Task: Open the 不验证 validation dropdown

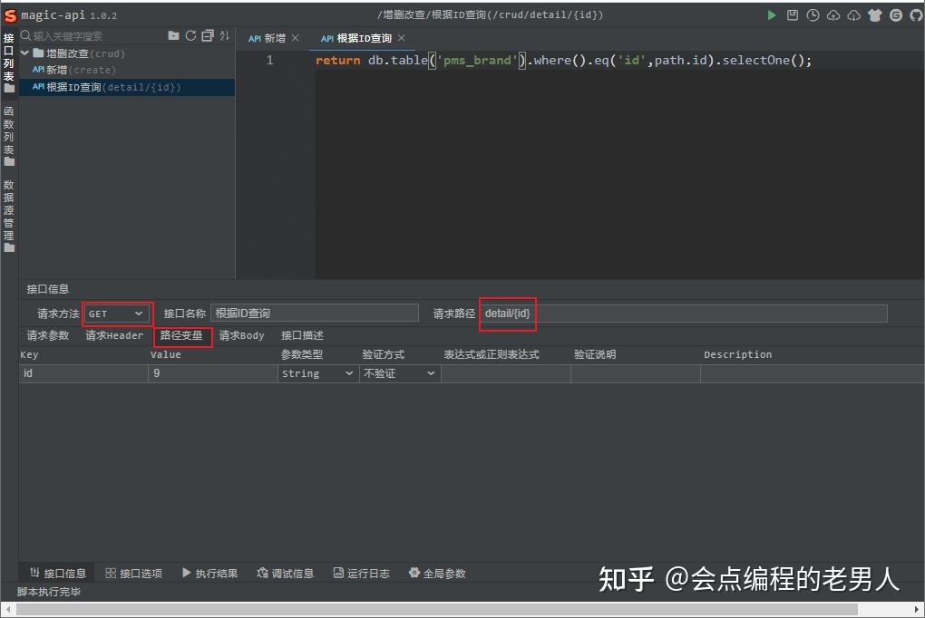Action: (397, 372)
